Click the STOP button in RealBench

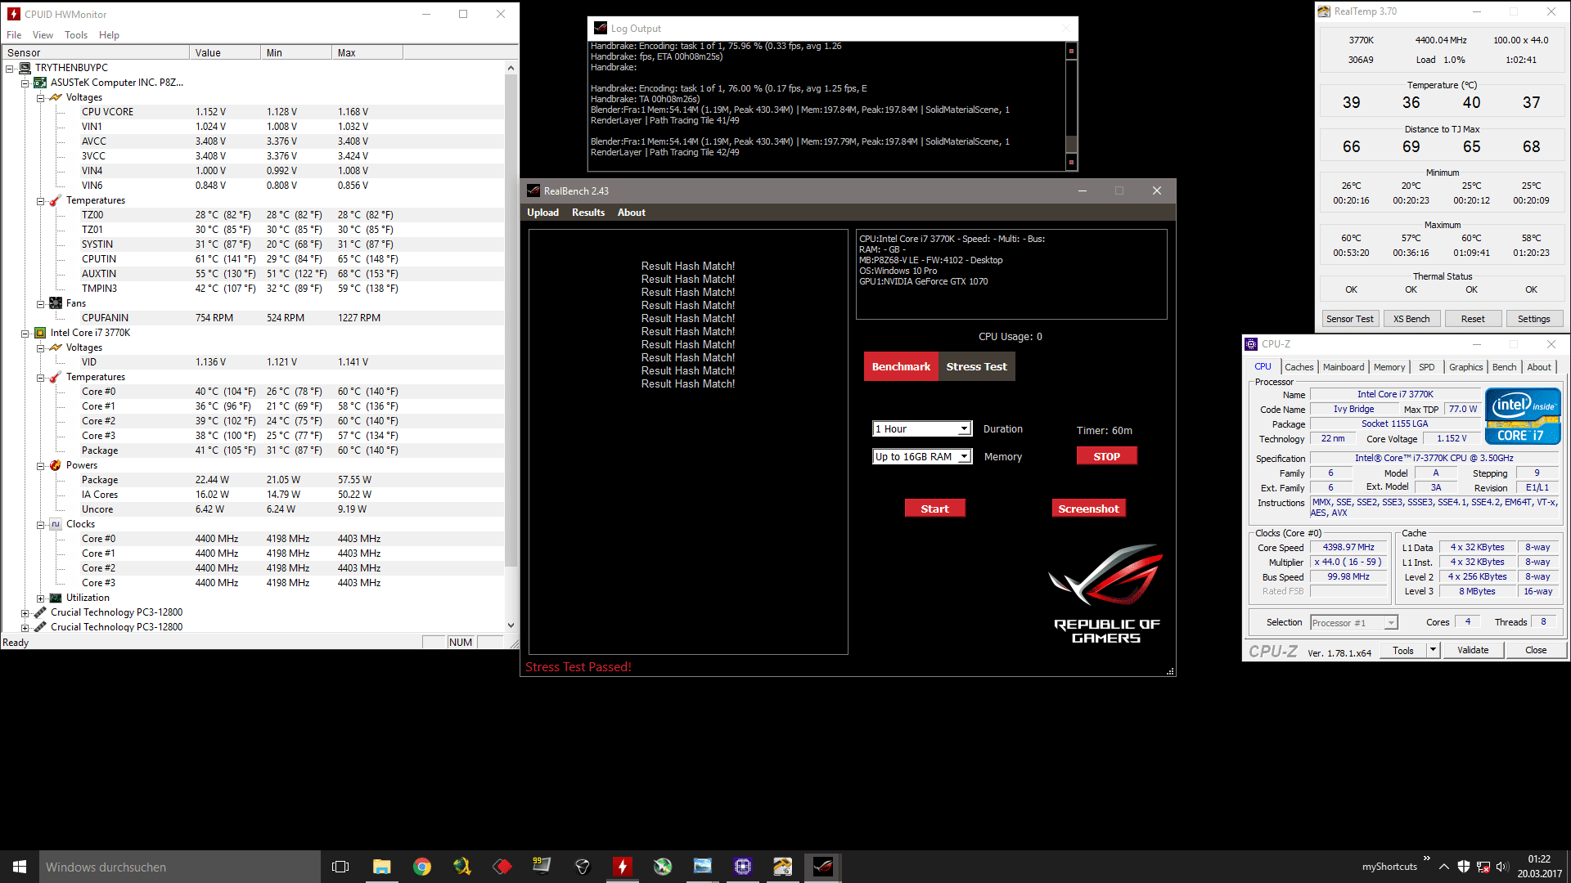1106,456
